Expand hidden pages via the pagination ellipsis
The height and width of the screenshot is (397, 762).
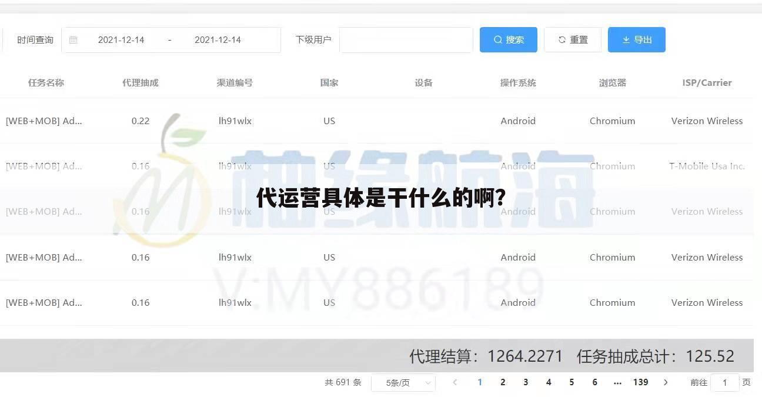(617, 382)
